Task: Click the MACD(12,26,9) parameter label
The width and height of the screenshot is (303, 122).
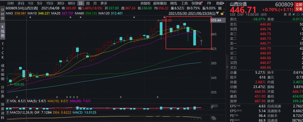Action: click(x=22, y=112)
